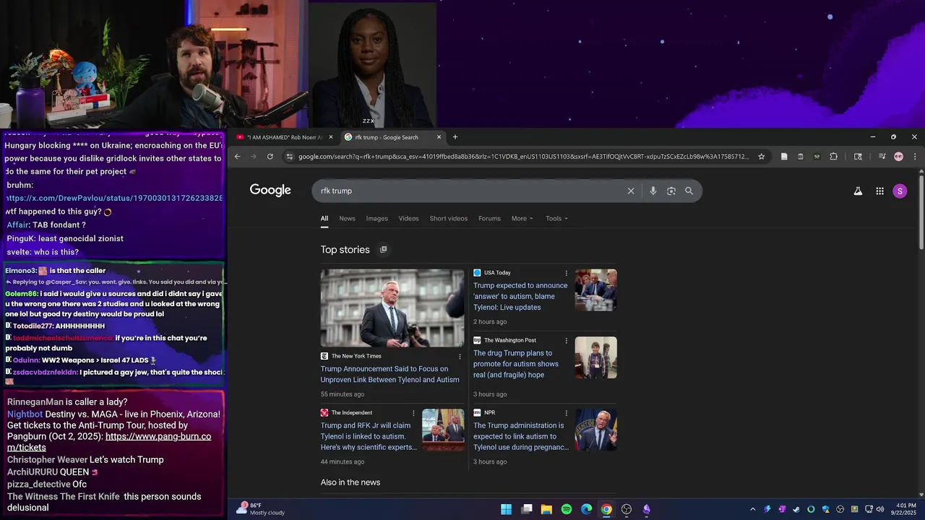Open USA Today autism announcement story
This screenshot has width=925, height=520.
[520, 296]
